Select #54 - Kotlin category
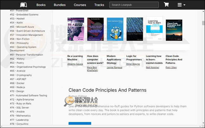 16,23
